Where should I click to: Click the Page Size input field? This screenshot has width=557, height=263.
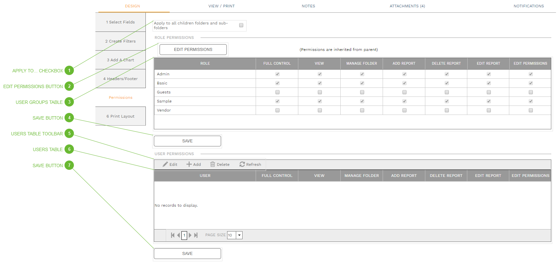click(231, 235)
